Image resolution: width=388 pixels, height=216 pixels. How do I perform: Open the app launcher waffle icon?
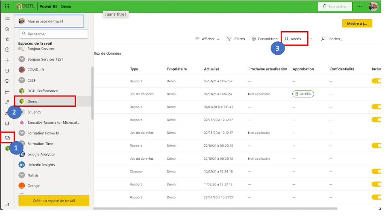[x=7, y=6]
